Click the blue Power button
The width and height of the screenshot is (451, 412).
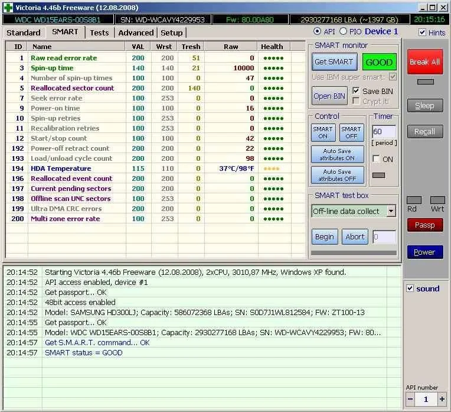pos(424,252)
